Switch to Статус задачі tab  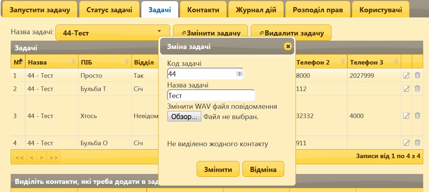point(109,10)
